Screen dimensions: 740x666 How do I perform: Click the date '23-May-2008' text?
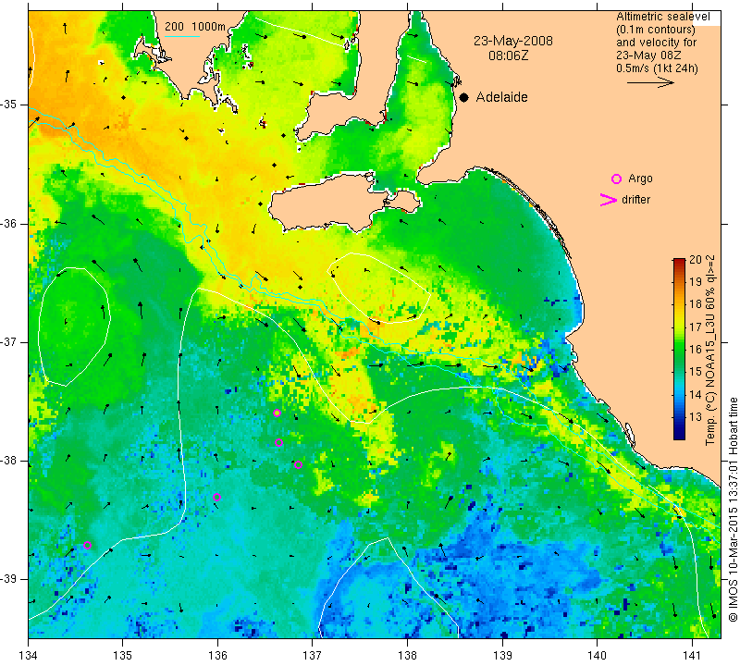coord(513,41)
